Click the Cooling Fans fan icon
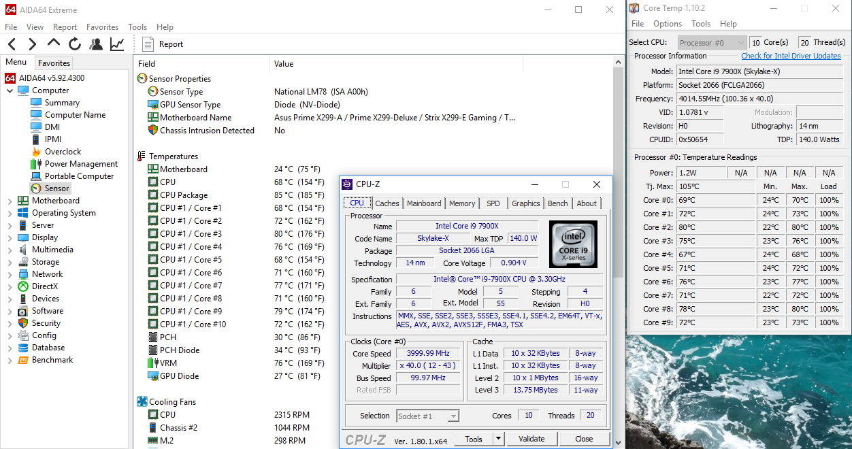852x449 pixels. [142, 402]
